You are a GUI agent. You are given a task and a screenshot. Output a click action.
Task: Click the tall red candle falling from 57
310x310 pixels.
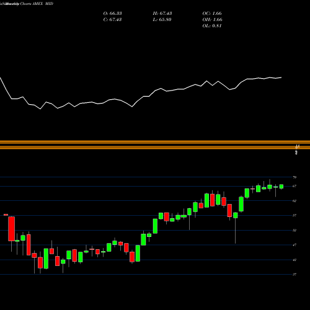point(12,229)
